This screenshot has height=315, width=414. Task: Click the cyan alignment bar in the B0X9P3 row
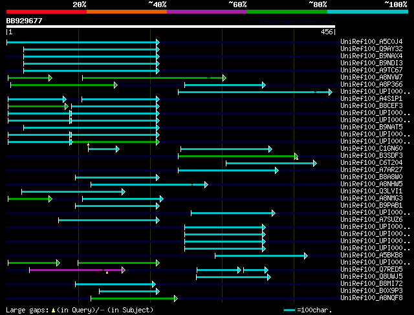129,292
